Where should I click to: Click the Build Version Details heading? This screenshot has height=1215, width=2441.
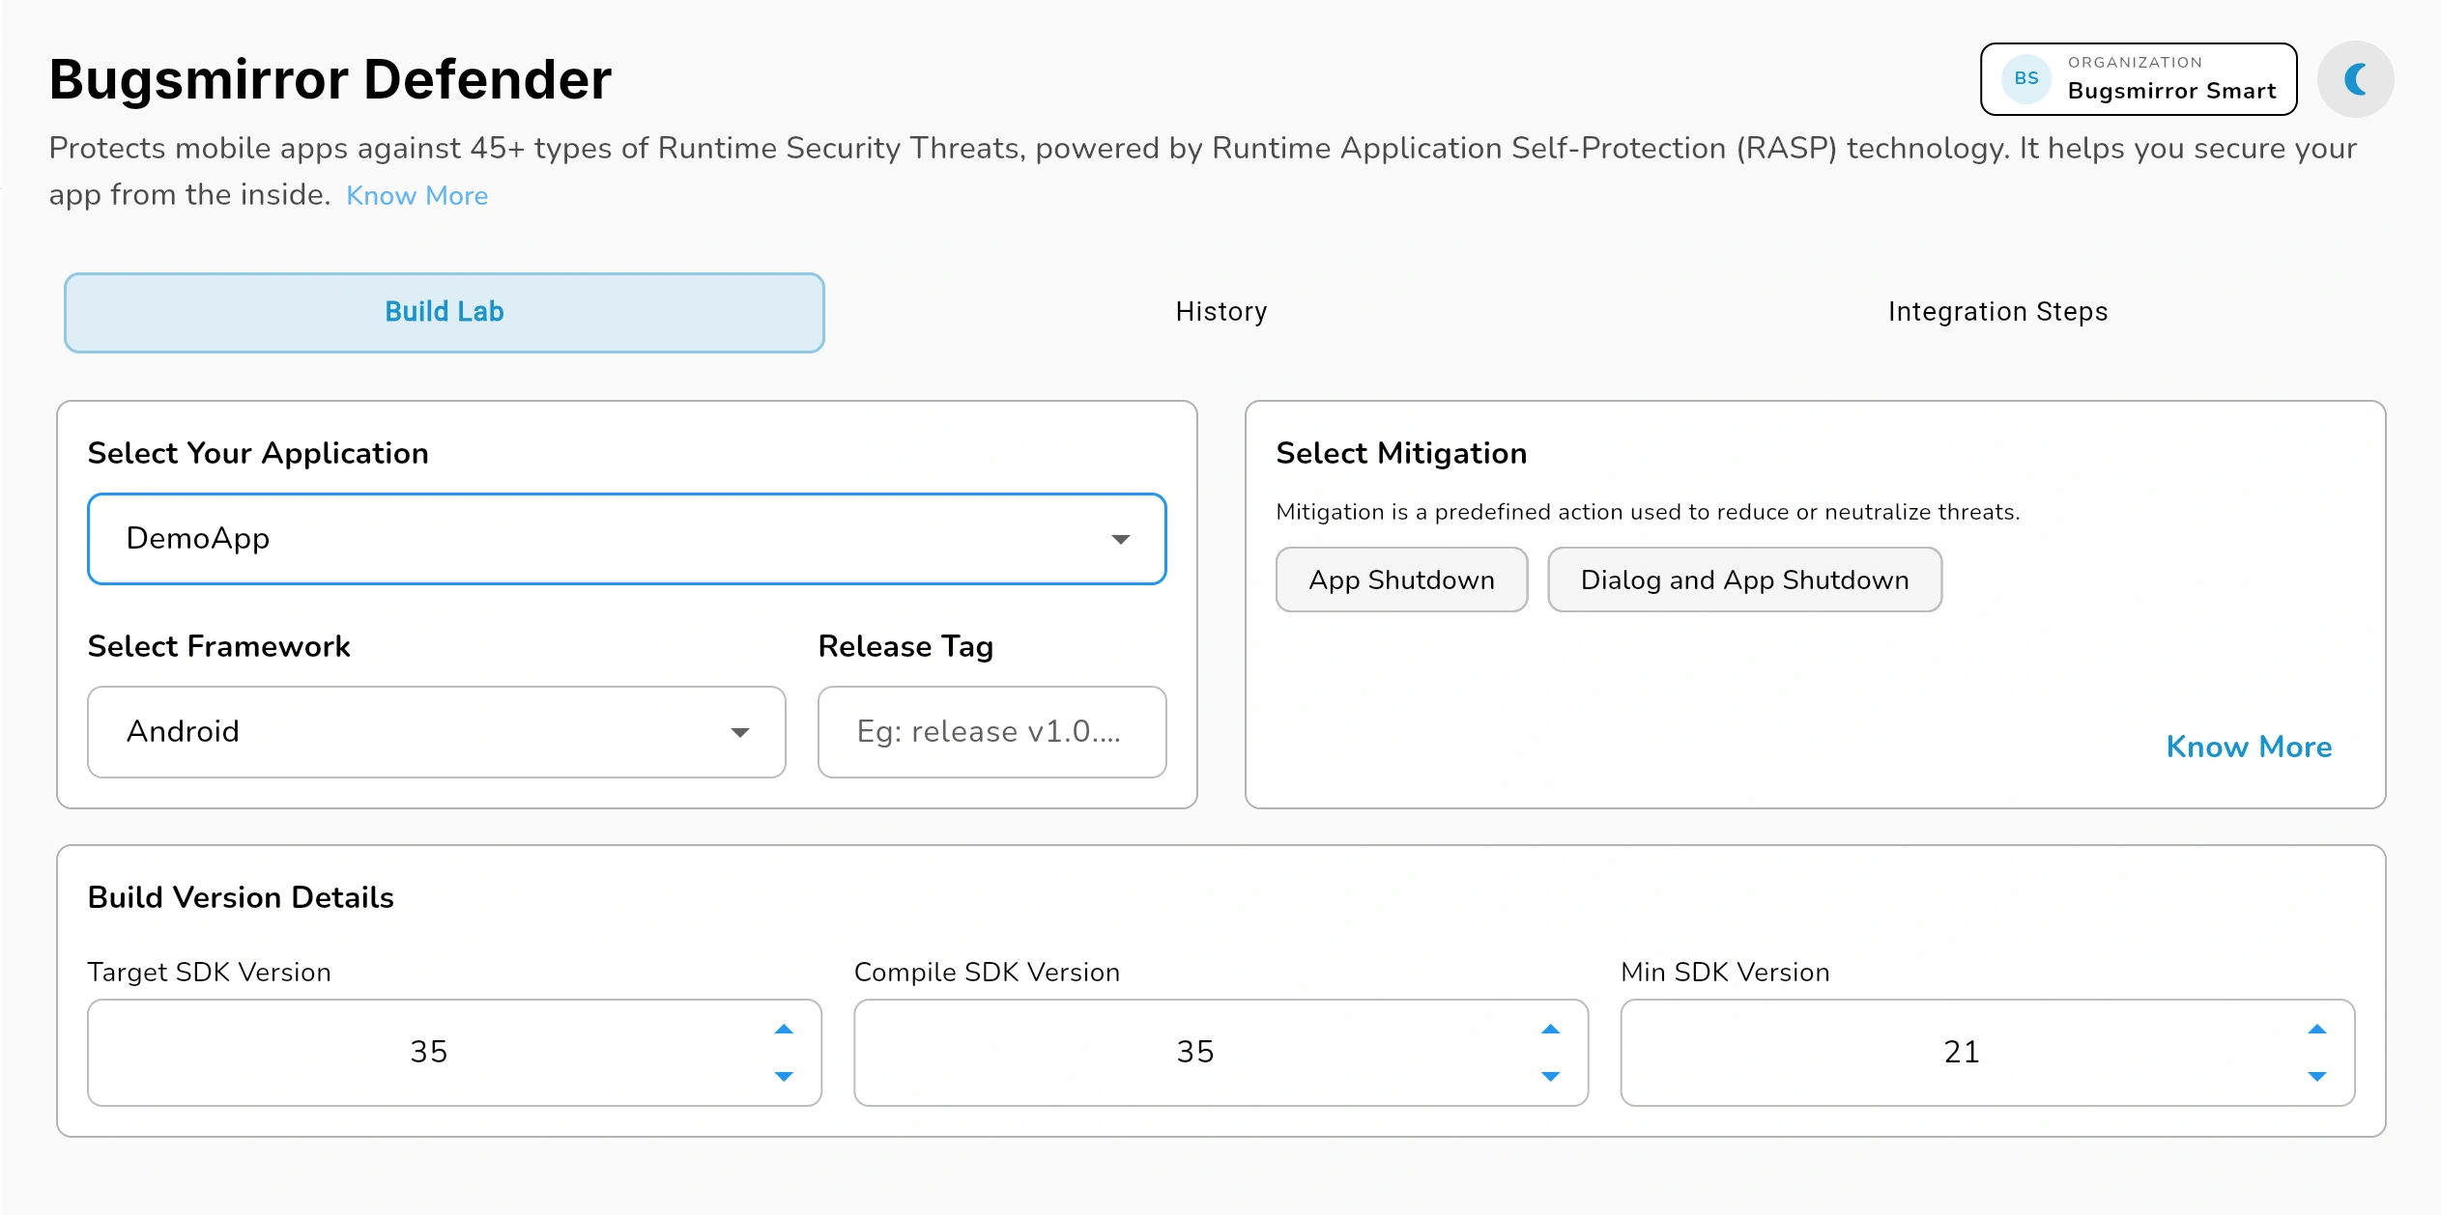pyautogui.click(x=241, y=897)
